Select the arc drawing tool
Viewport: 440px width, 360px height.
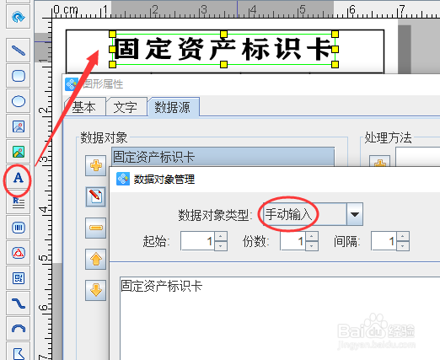19,329
